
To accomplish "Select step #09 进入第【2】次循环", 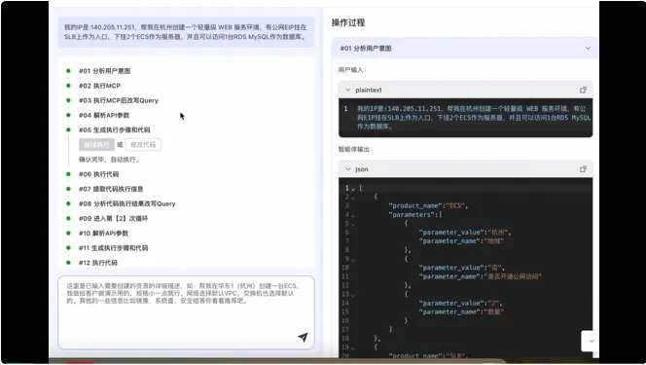I will (113, 218).
